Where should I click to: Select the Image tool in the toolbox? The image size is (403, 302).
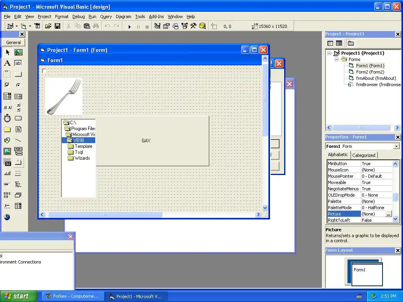7,151
